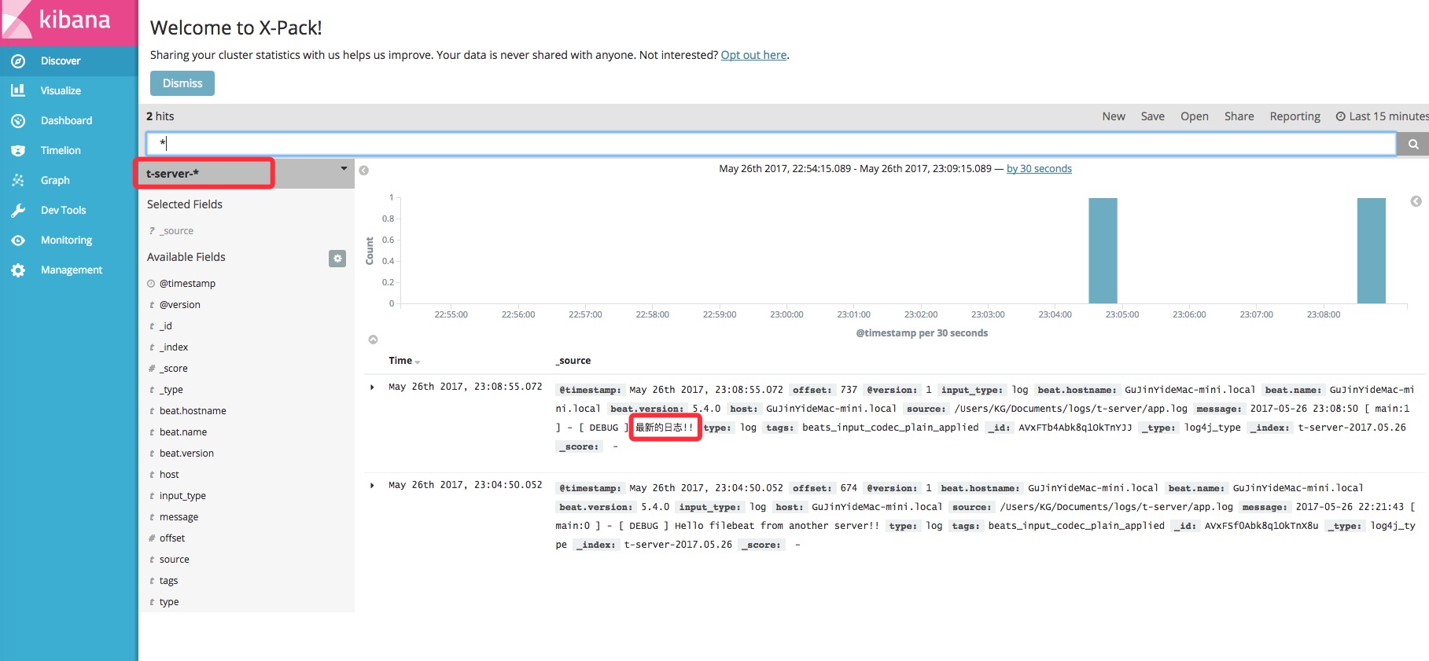Click the Dev Tools wrench icon
1429x661 pixels.
pos(18,211)
